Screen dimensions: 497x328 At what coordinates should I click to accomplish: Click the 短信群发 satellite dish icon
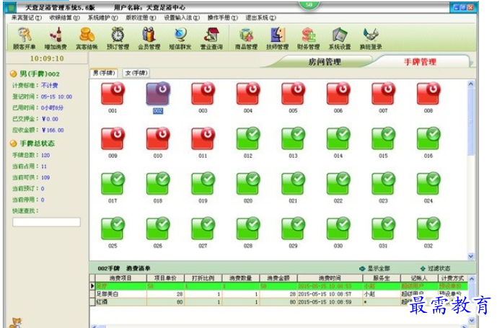tap(180, 38)
